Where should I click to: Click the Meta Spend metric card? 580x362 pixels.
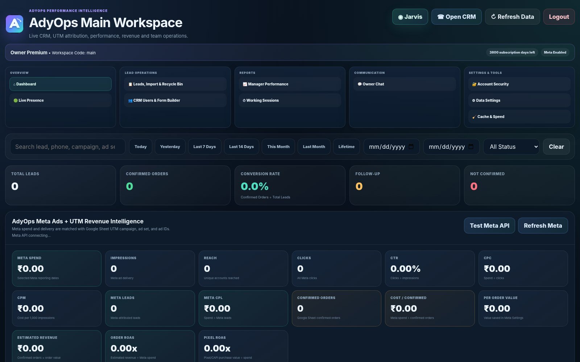point(57,269)
